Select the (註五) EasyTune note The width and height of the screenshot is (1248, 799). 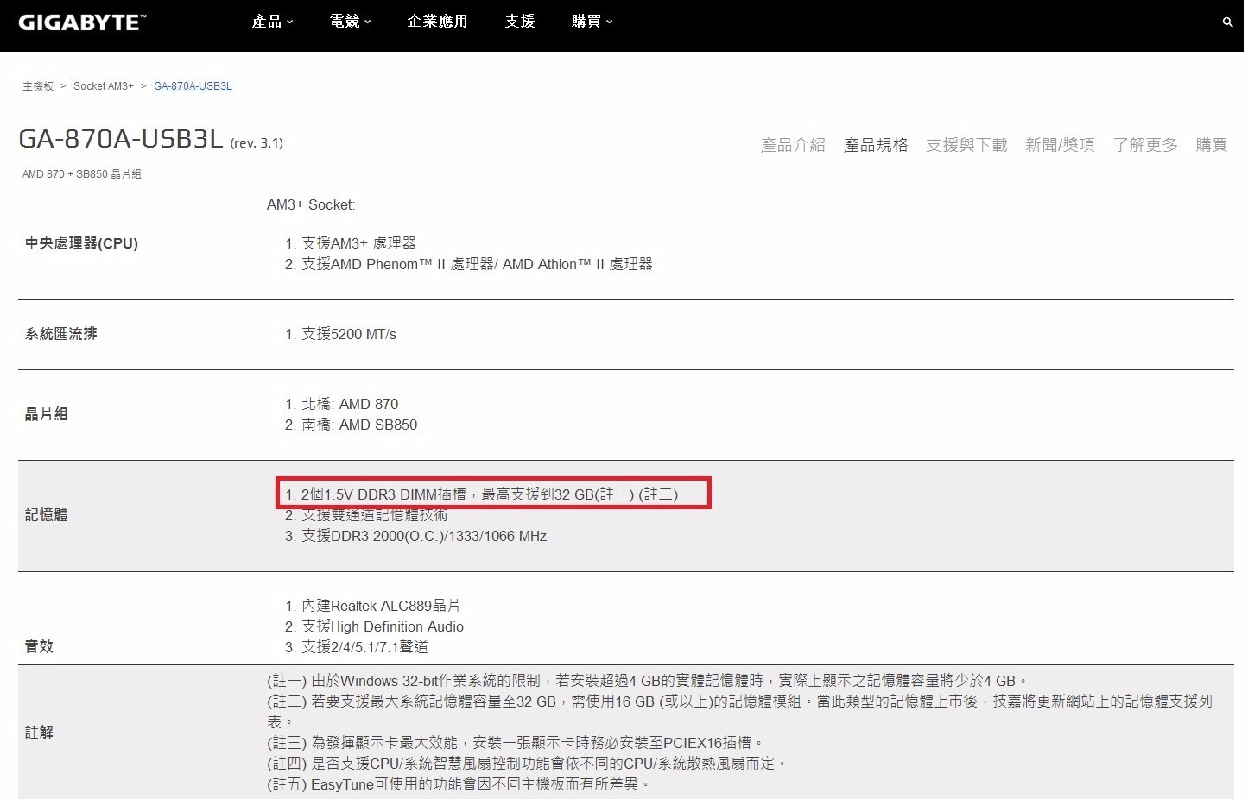coord(459,784)
